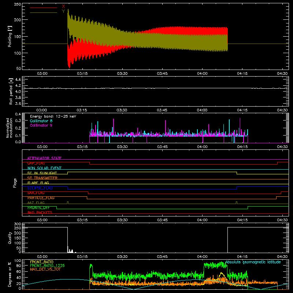Click the 'Degrees or %' axis title
The image size is (293, 293).
(x=10, y=274)
